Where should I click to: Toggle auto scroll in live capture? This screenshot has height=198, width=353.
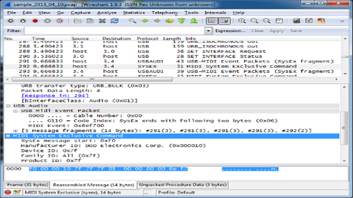[224, 21]
